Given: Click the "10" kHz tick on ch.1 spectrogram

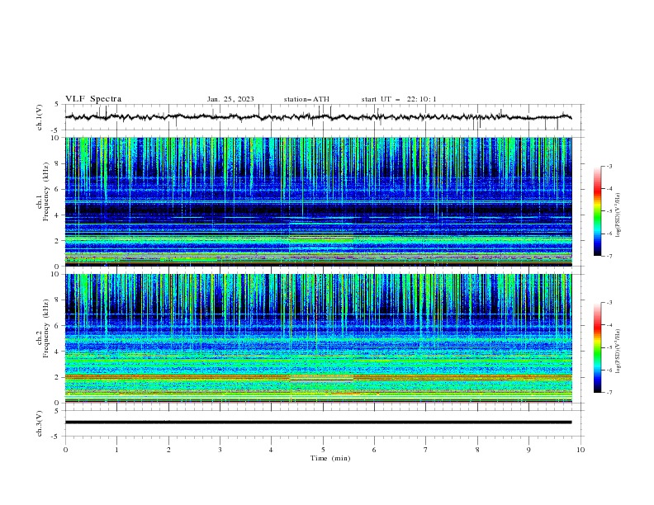Looking at the screenshot, I should 57,138.
